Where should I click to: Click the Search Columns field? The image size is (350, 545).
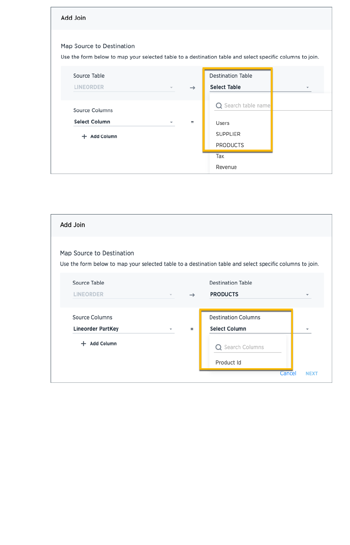(x=251, y=348)
